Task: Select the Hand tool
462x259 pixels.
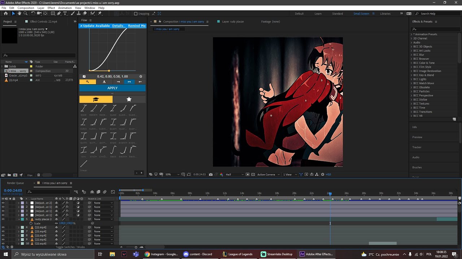Action: pyautogui.click(x=19, y=14)
